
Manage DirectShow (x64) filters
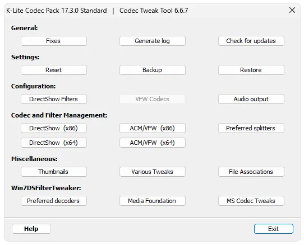coord(54,143)
